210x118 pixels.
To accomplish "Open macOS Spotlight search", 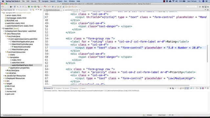I will (200, 1).
